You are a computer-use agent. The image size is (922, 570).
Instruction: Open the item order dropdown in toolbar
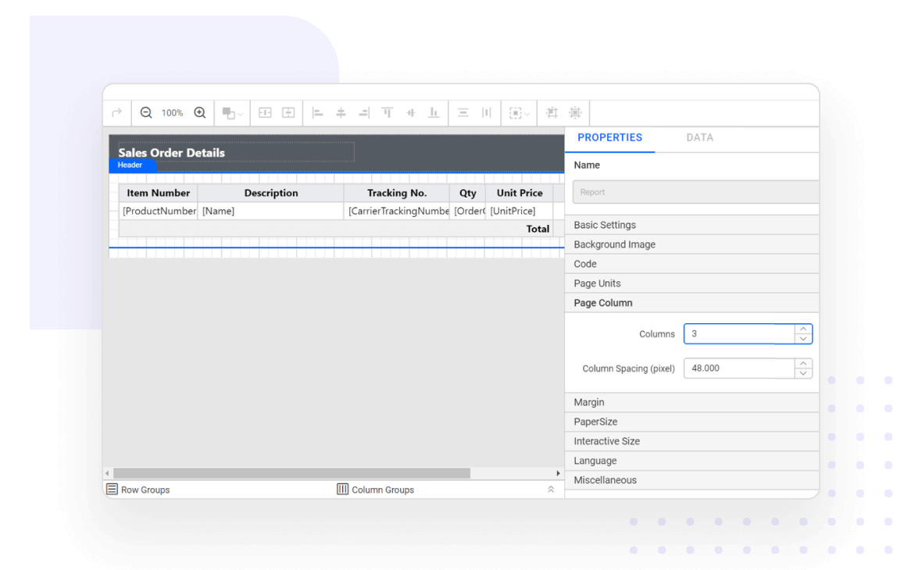[232, 112]
